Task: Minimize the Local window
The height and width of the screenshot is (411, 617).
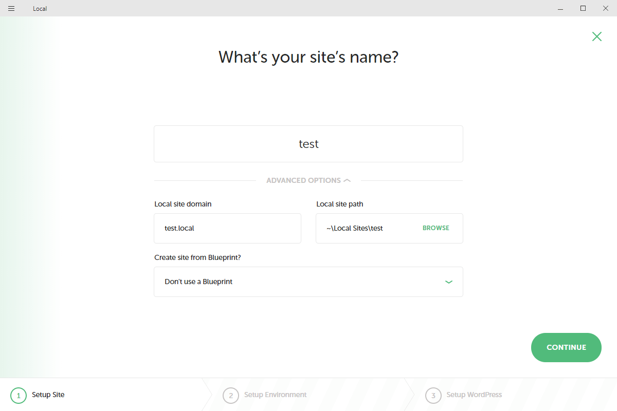Action: click(x=560, y=8)
